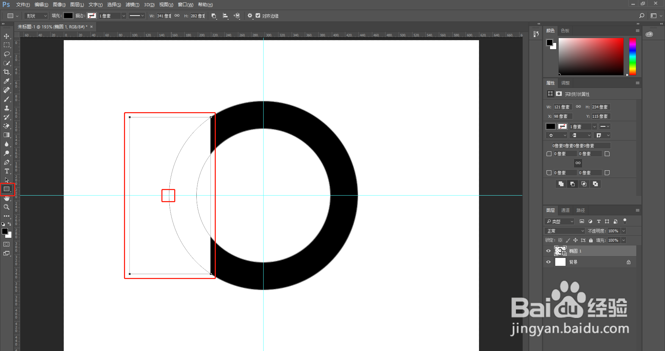
Task: Click the 椭圆 1 layer thumbnail
Action: tap(560, 251)
